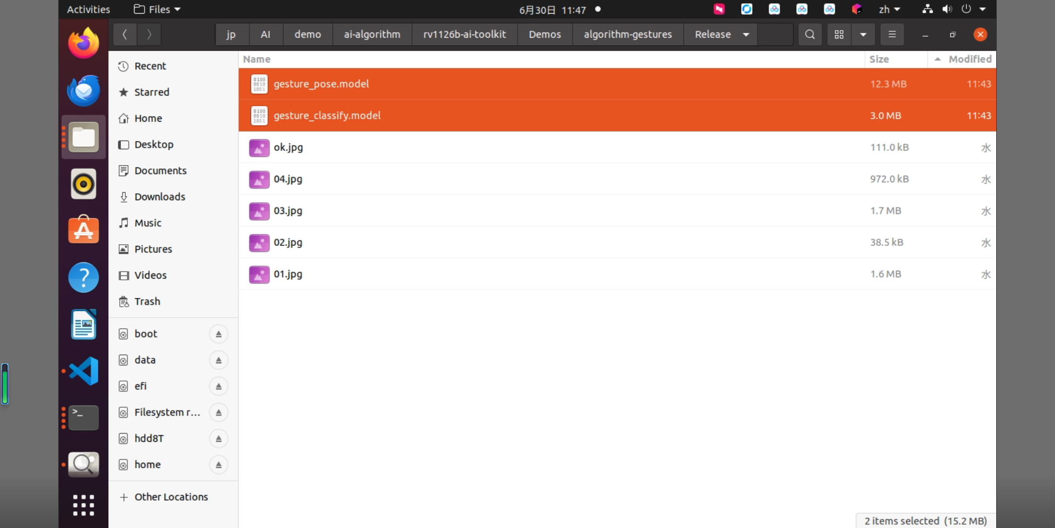
Task: Click the Files app icon in dock
Action: tap(84, 137)
